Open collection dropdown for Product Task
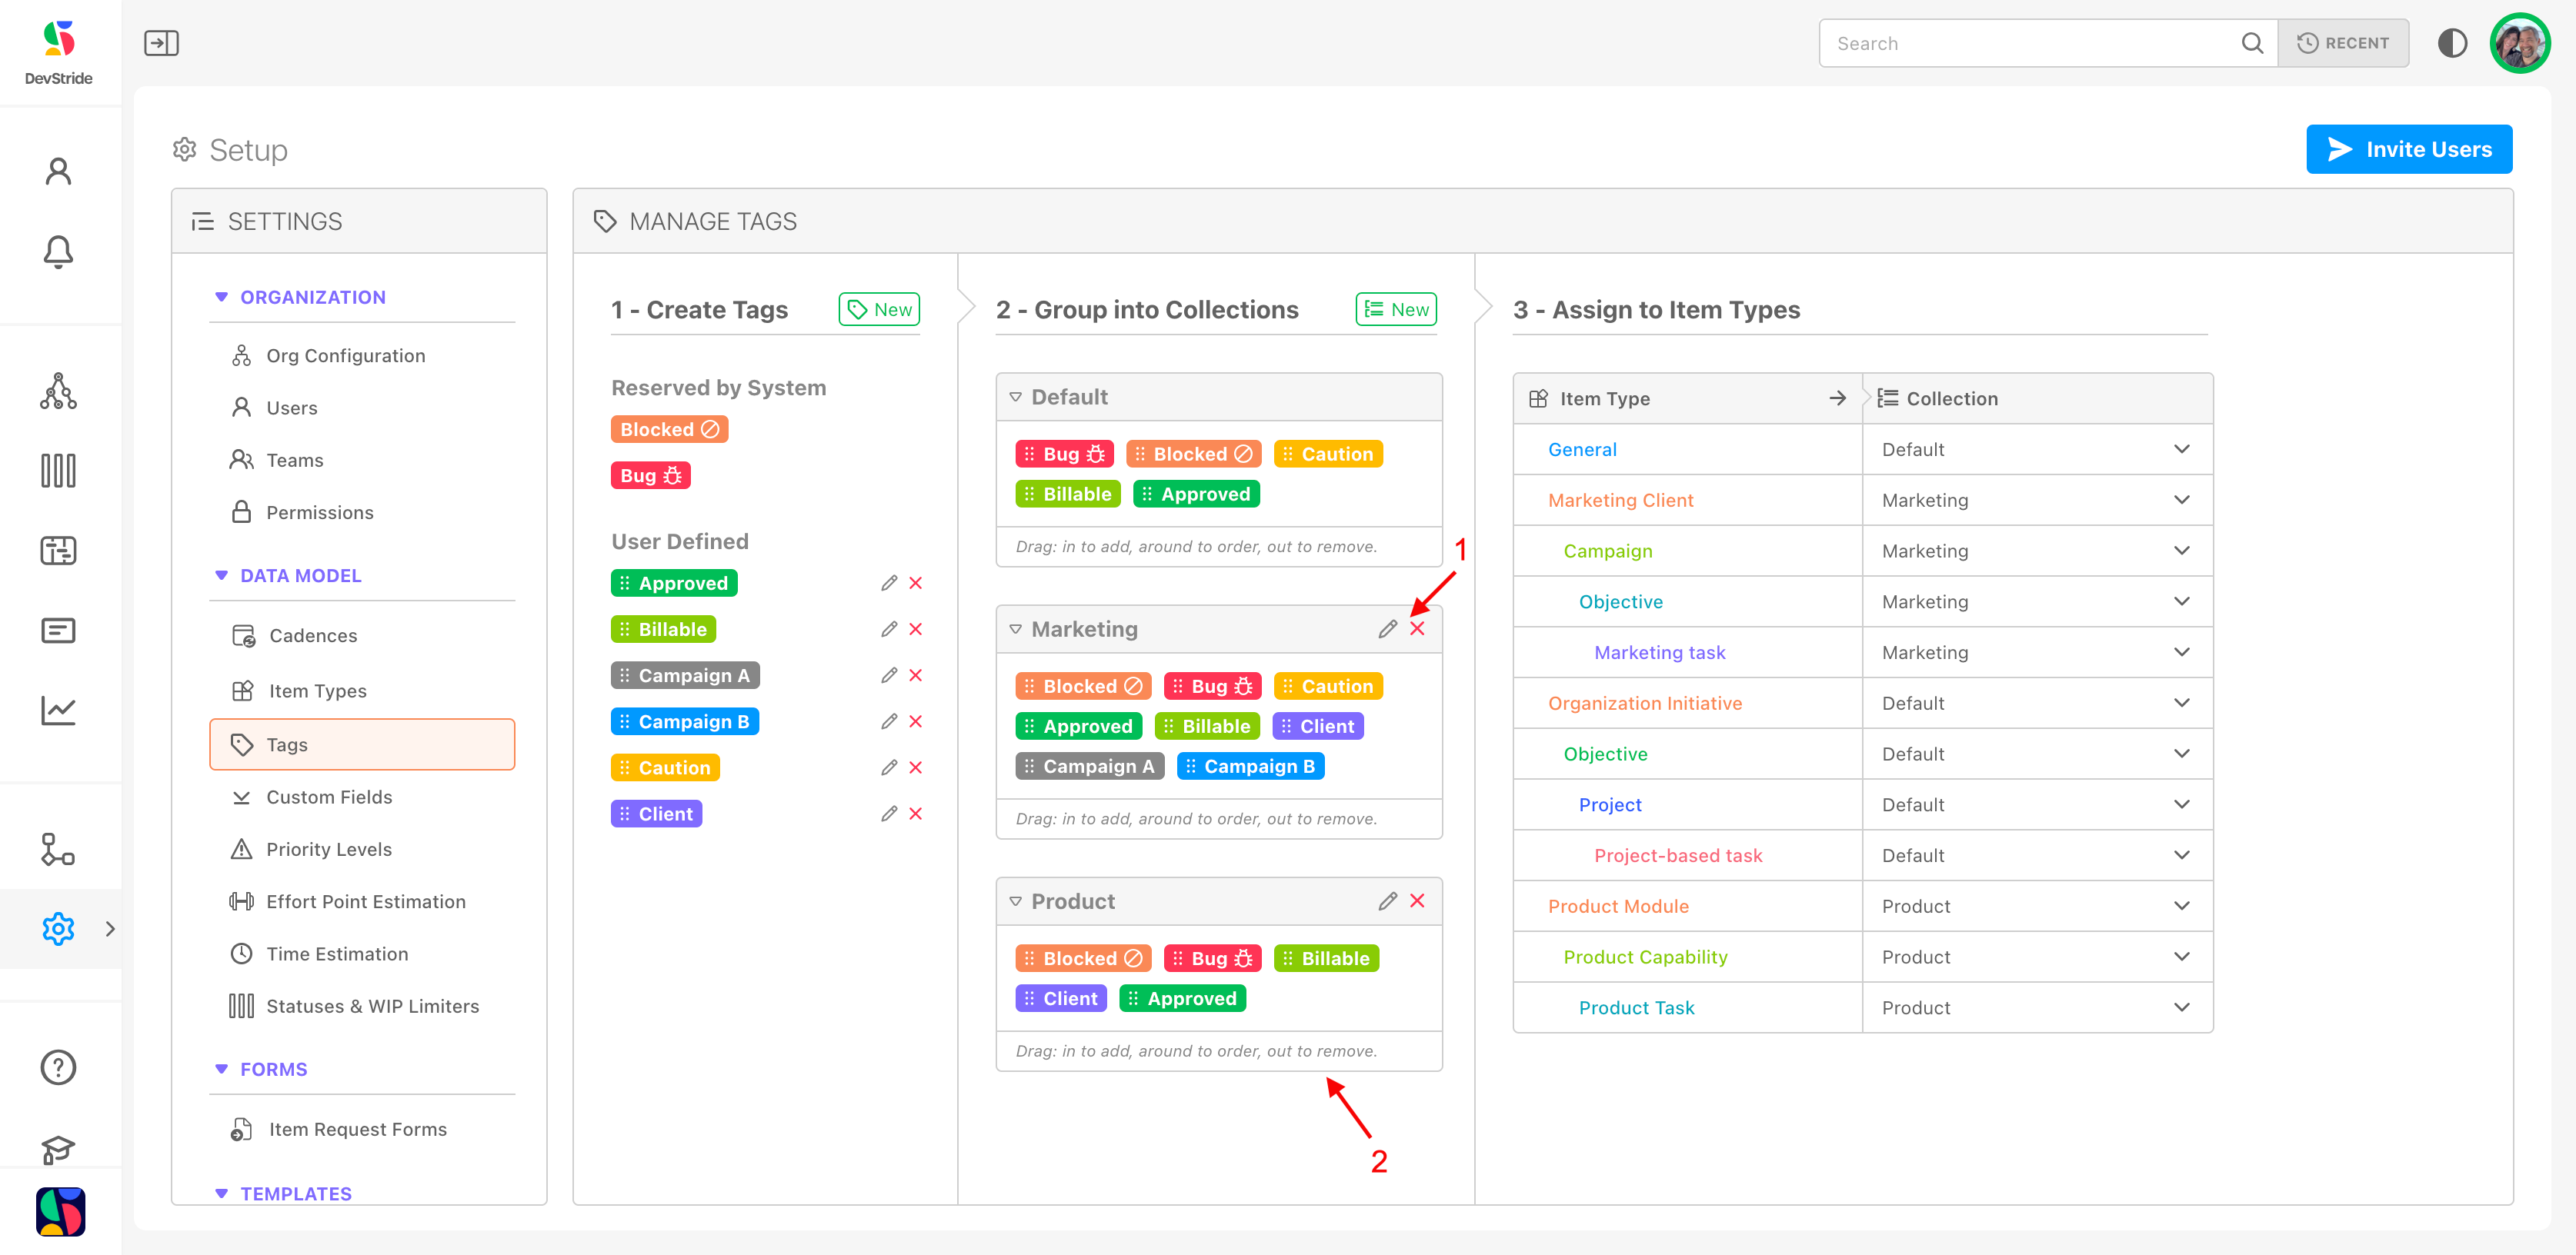This screenshot has height=1255, width=2576. point(2181,1007)
